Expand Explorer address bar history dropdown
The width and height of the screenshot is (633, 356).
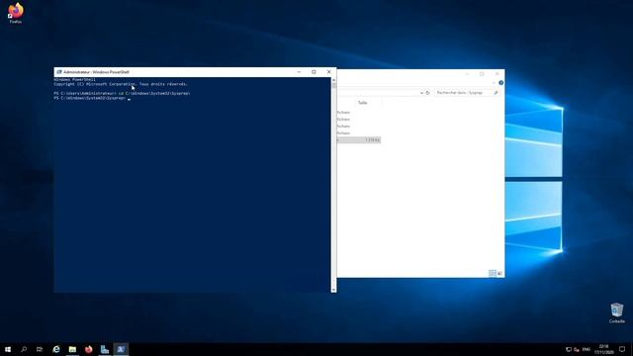[421, 93]
